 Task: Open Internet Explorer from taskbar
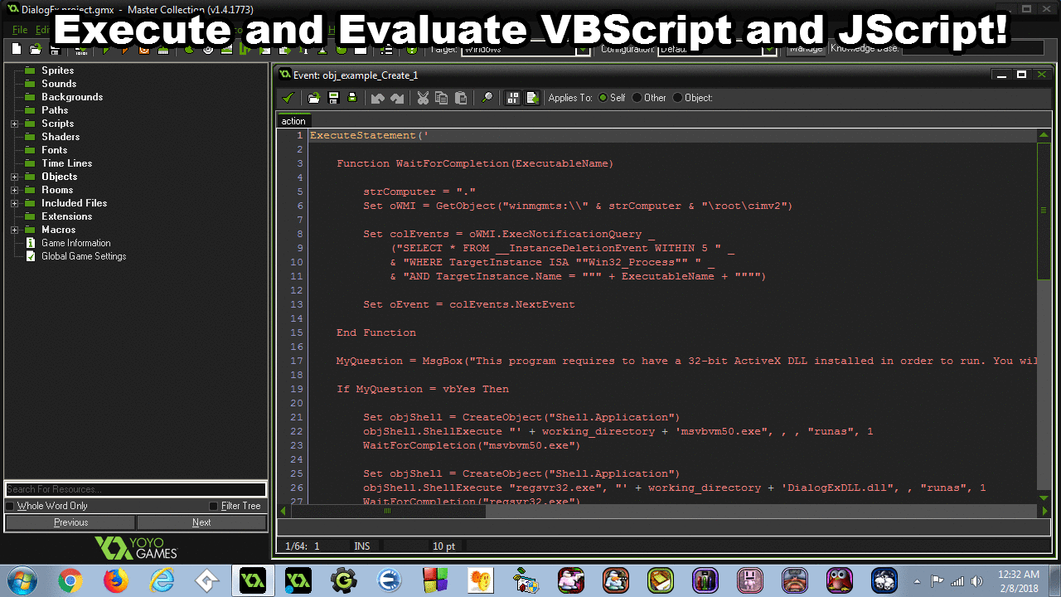click(x=162, y=580)
